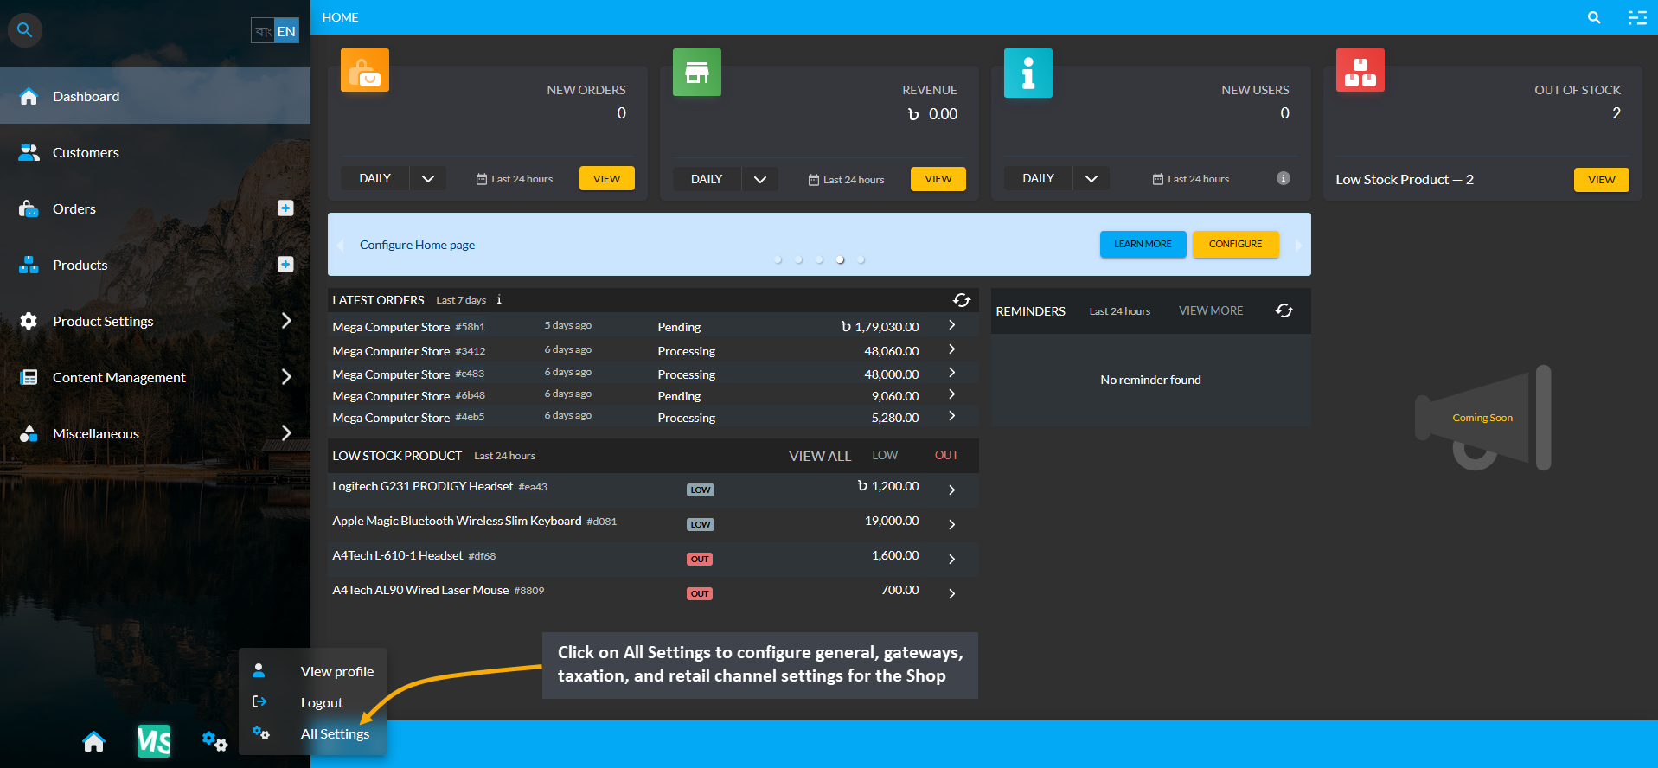Screen dimensions: 1658x768
Task: Go to previous banner slide arrow
Action: [x=340, y=245]
